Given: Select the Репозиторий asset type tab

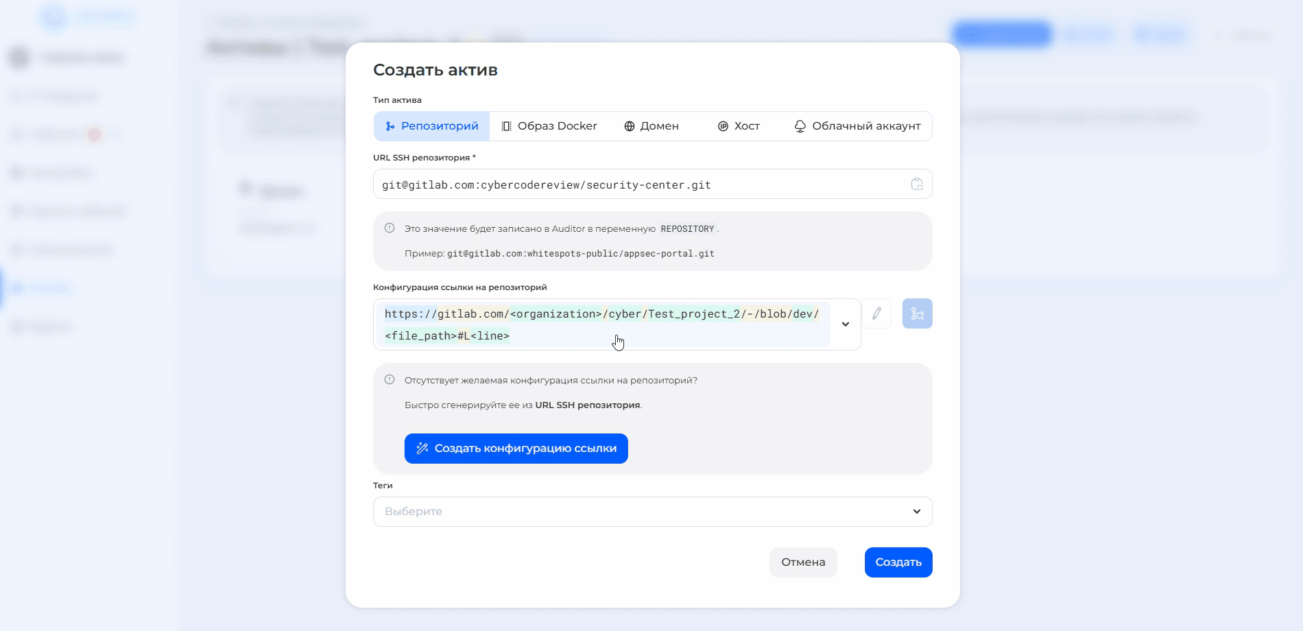Looking at the screenshot, I should pyautogui.click(x=432, y=126).
